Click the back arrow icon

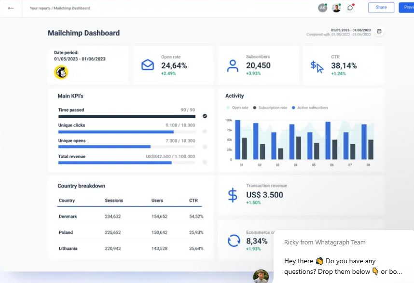(11, 8)
